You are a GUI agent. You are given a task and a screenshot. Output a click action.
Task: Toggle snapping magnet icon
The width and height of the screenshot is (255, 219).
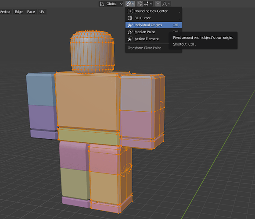(140, 4)
